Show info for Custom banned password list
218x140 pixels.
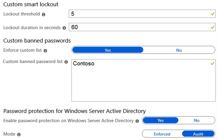66,62
